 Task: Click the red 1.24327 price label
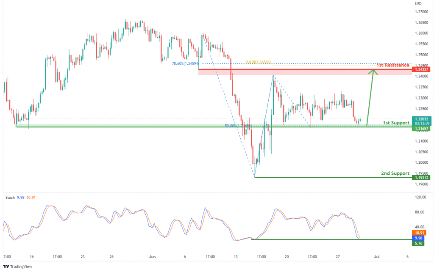pos(421,69)
